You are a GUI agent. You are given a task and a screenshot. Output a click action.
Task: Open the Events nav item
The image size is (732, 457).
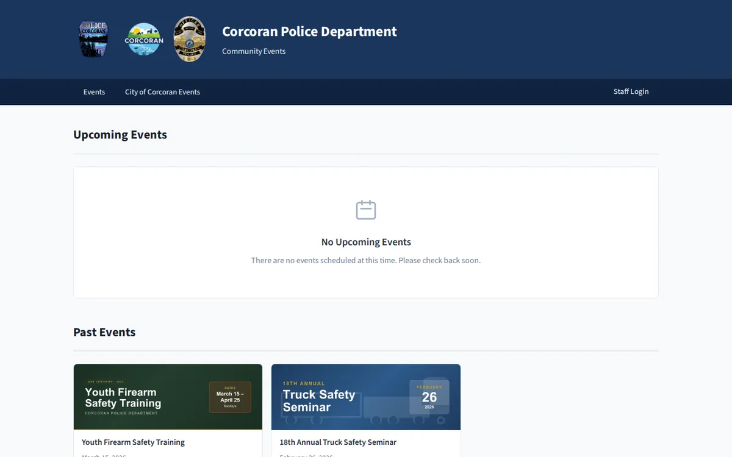[94, 92]
